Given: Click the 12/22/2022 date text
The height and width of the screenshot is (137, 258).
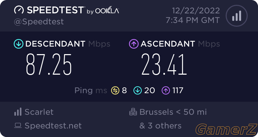Looking at the screenshot, I should 196,11.
